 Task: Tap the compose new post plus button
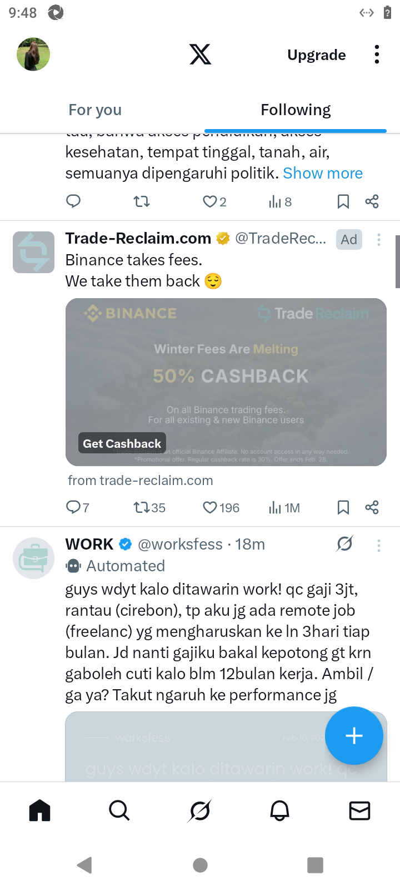[x=354, y=736]
